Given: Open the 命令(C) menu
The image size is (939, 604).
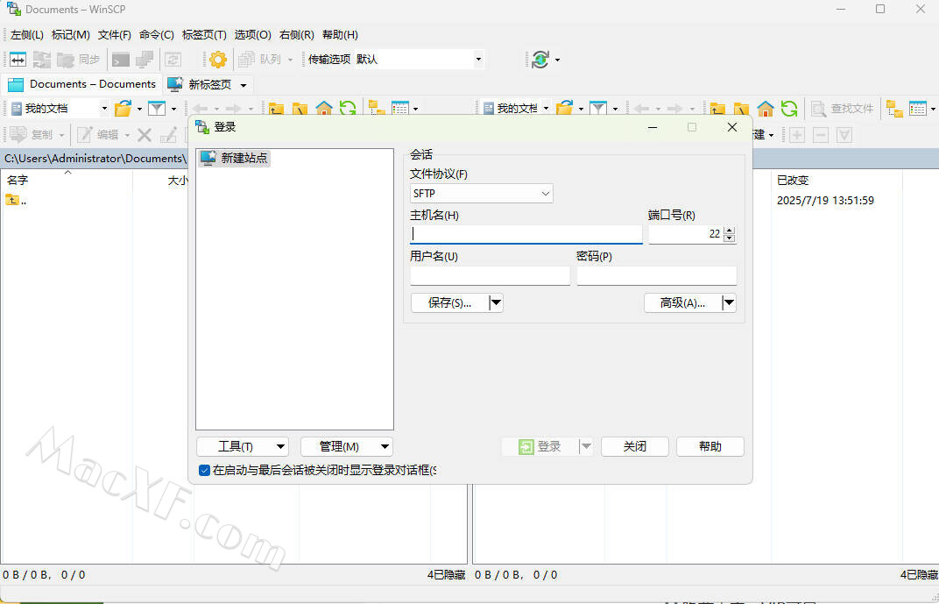Looking at the screenshot, I should pyautogui.click(x=156, y=35).
